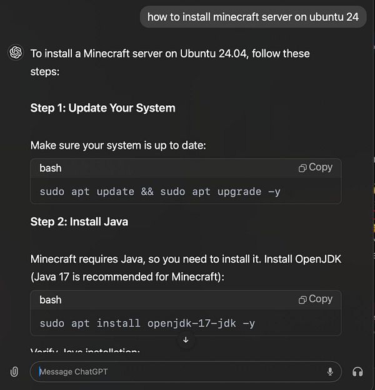Click the "sudo apt update && sudo apt upgrade -y" code

click(160, 192)
